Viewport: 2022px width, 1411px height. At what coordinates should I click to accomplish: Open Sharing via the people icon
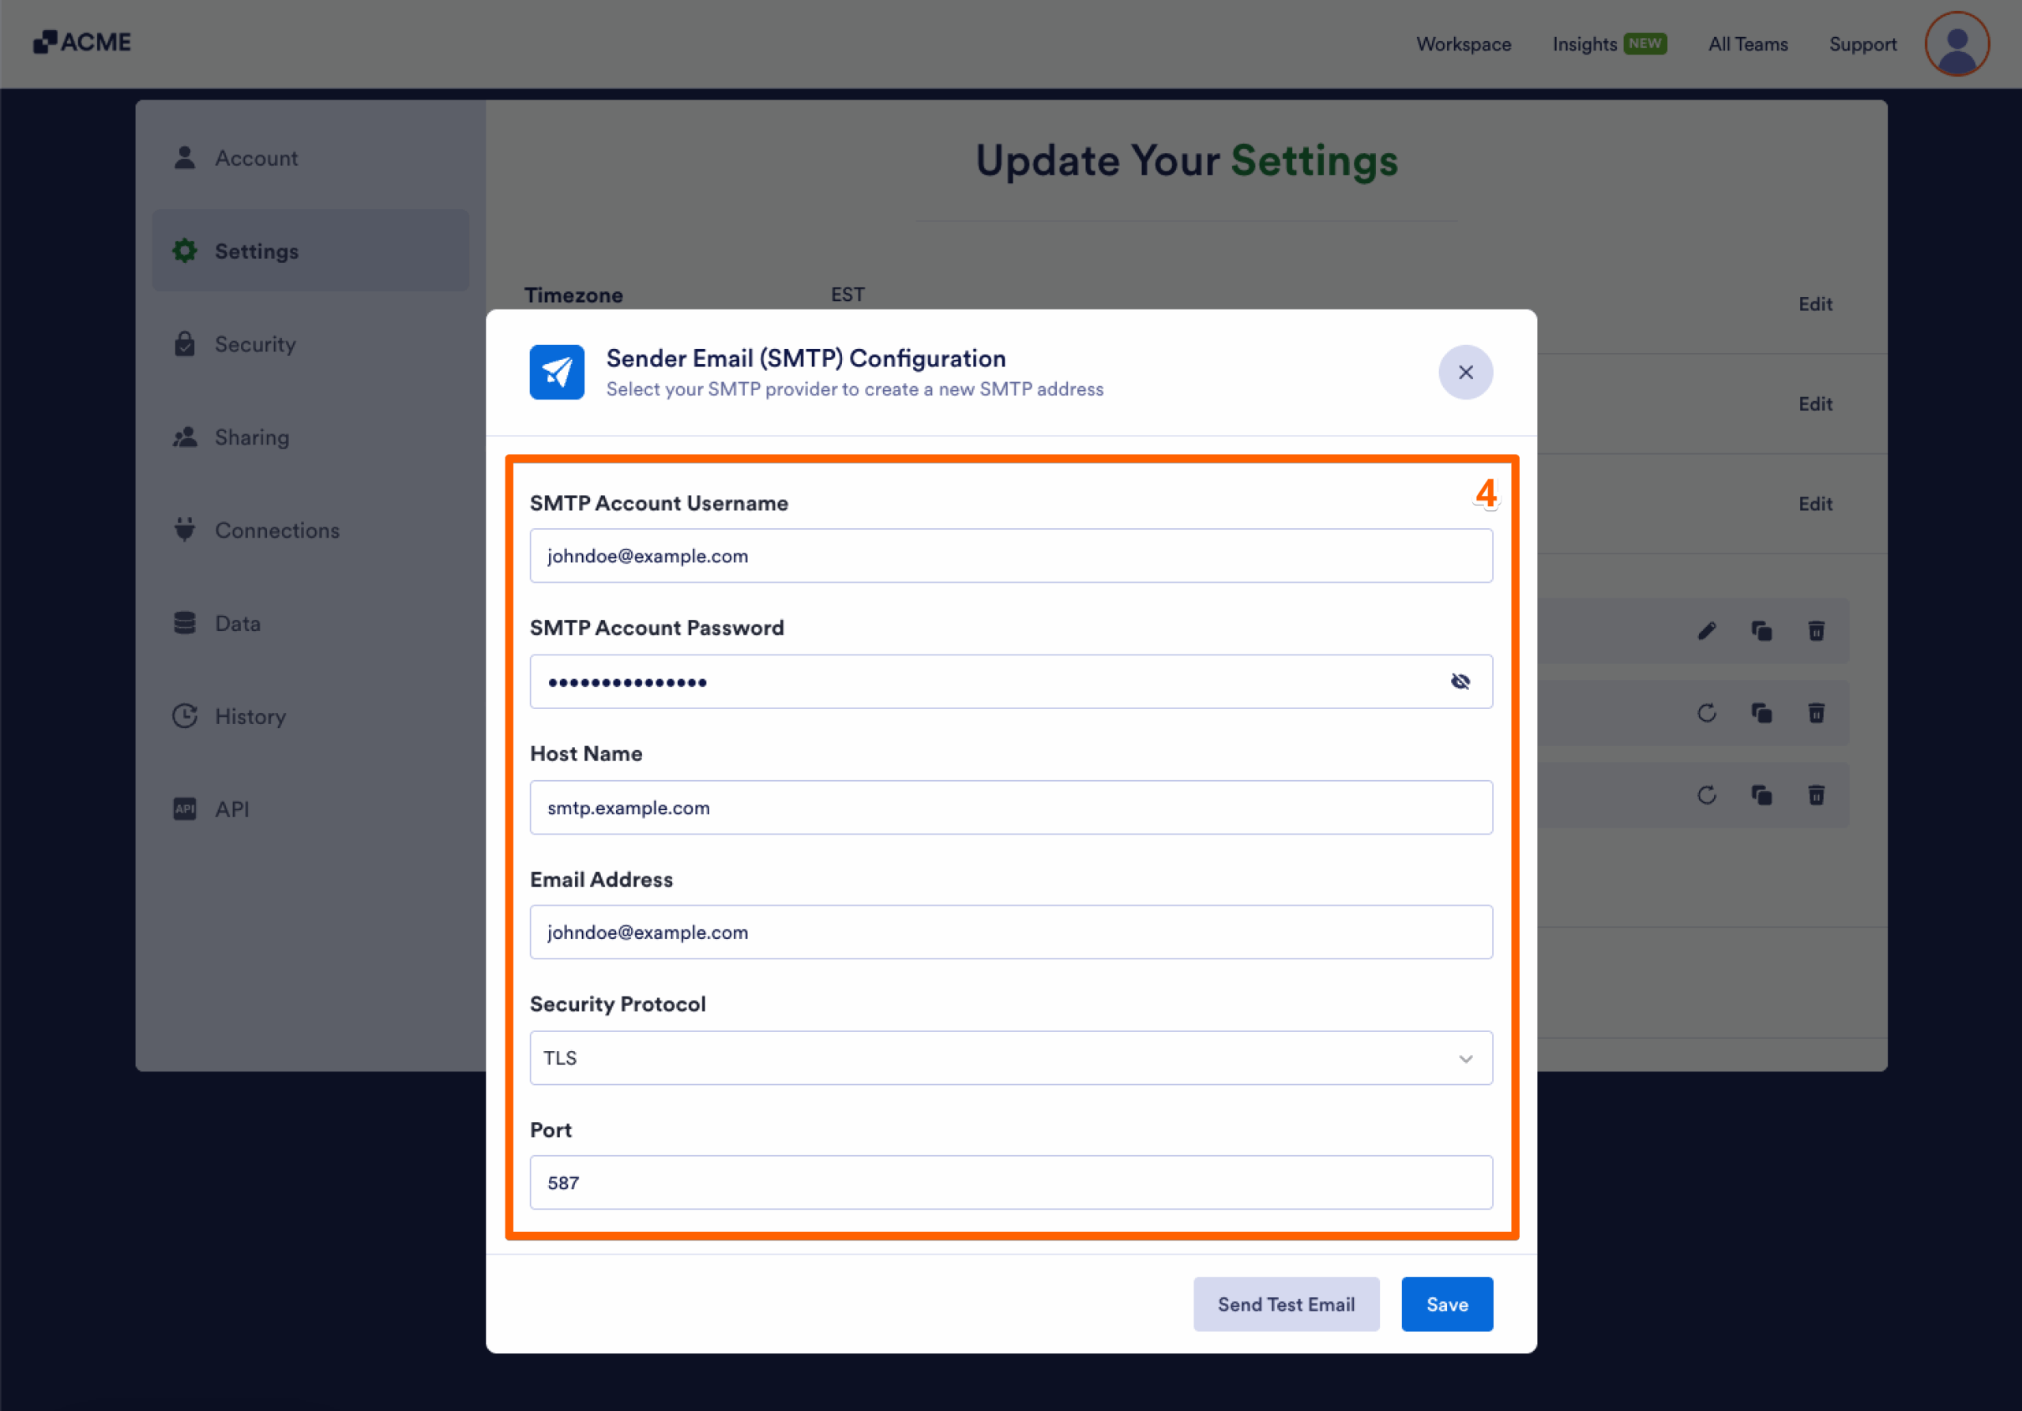(x=185, y=437)
